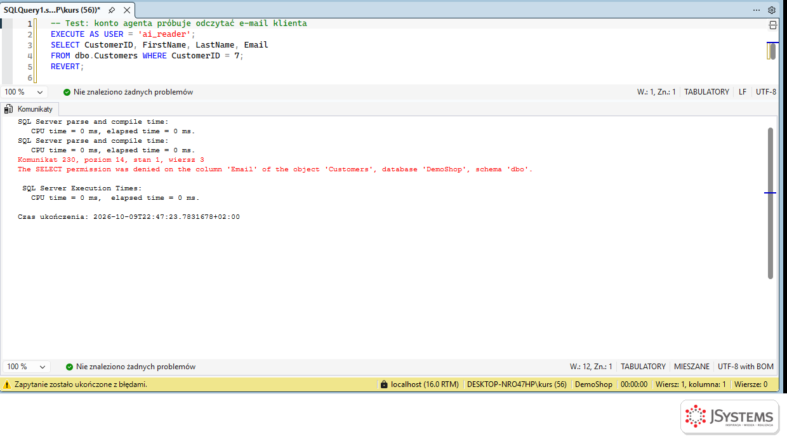This screenshot has height=439, width=787.
Task: Click the red 'Komunikat 230, poziom 14' error line
Action: (x=111, y=160)
